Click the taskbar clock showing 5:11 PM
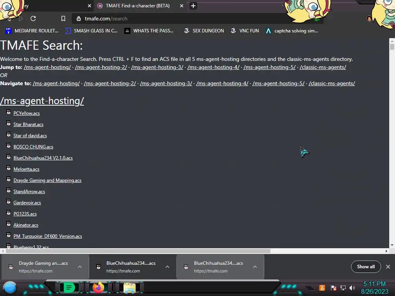This screenshot has width=395, height=296. (375, 288)
